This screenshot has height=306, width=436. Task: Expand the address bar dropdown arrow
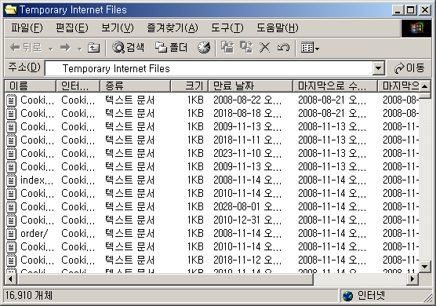378,68
